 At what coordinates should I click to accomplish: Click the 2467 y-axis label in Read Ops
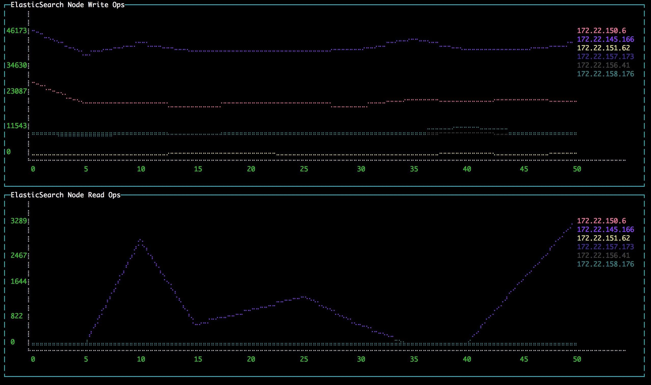pos(19,255)
